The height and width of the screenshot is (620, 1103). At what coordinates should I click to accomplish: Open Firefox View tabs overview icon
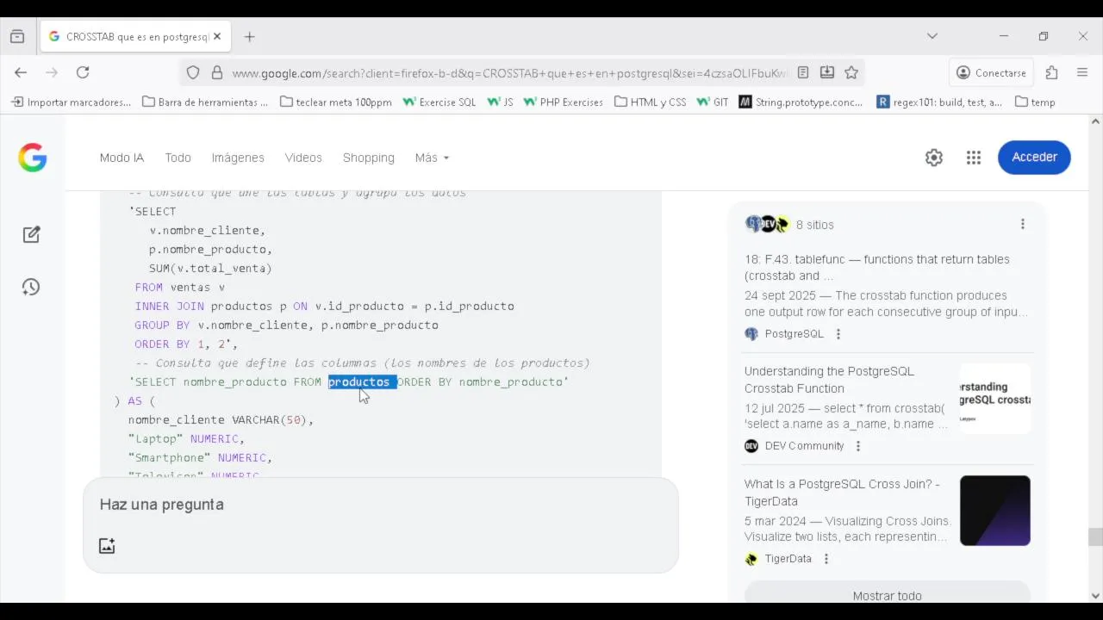pyautogui.click(x=17, y=37)
